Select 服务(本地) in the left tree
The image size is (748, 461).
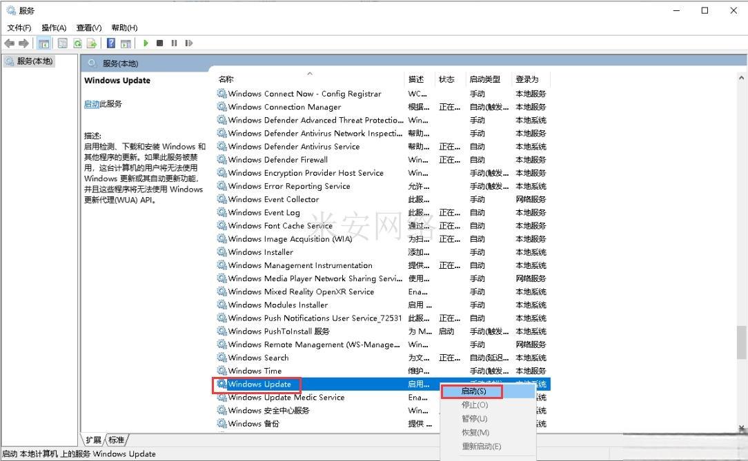coord(30,61)
